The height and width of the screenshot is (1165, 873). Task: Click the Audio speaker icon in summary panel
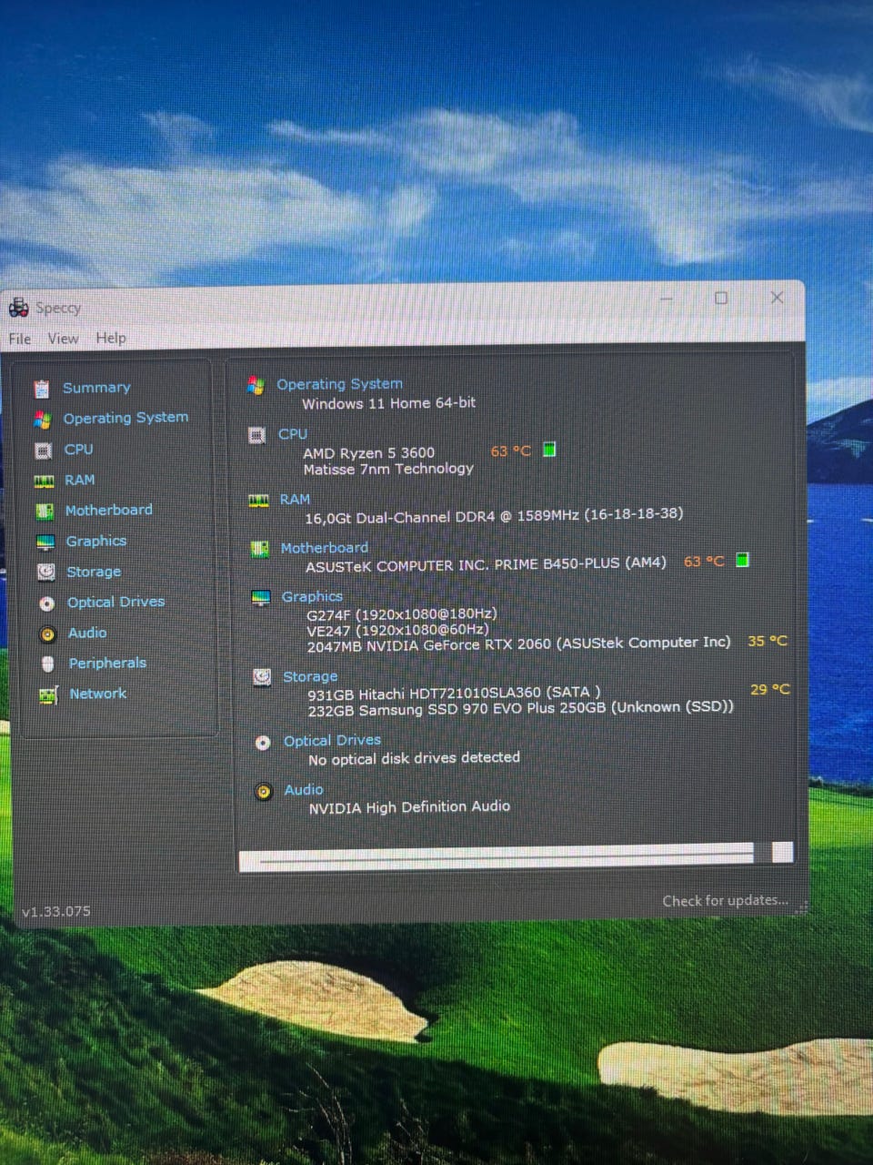[264, 792]
